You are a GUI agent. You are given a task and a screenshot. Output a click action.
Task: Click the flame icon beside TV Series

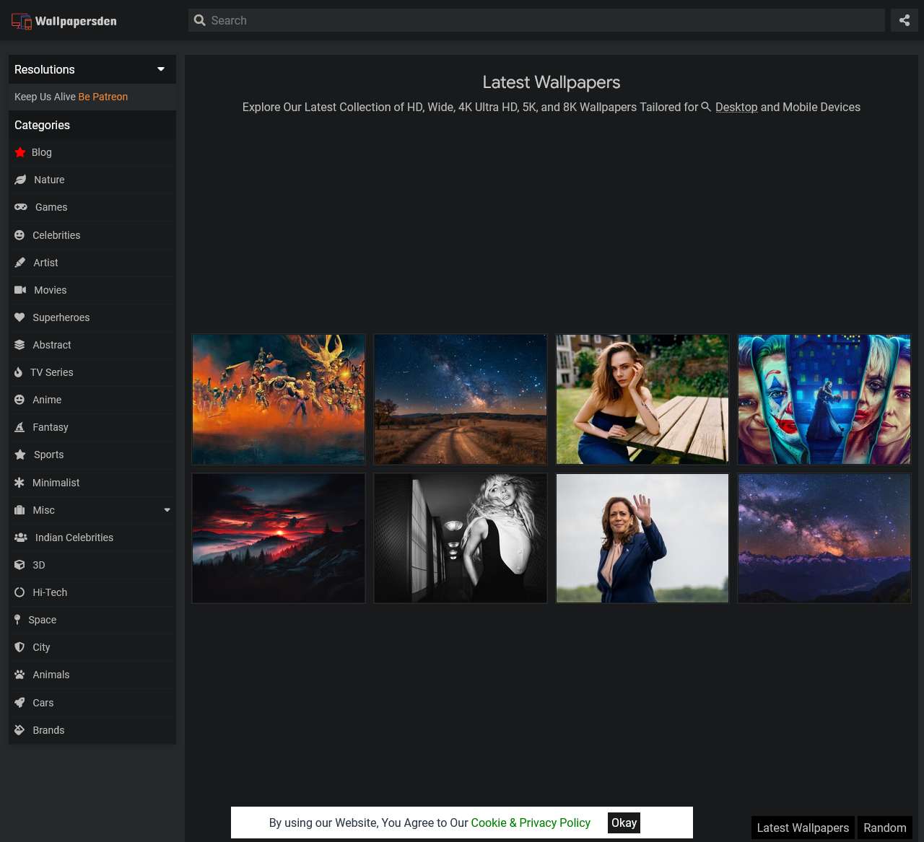(19, 372)
